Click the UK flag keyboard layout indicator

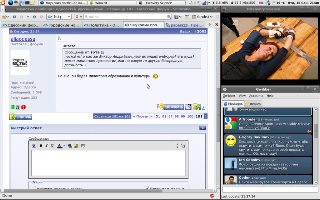[x=261, y=3]
